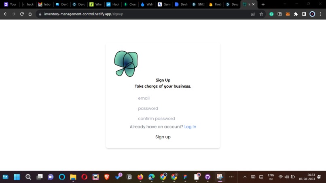This screenshot has height=183, width=326.
Task: Bookmark this page with star icon
Action: pyautogui.click(x=261, y=14)
